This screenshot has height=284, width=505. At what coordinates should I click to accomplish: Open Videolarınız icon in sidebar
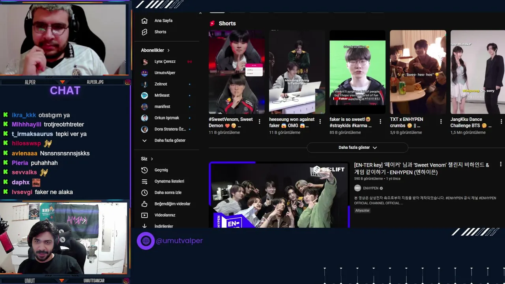144,215
